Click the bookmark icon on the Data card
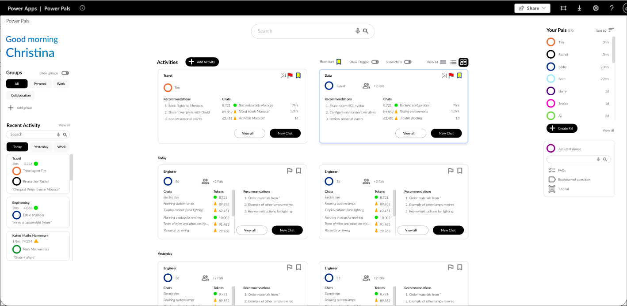Screen dimensions: 627x306 coord(459,75)
